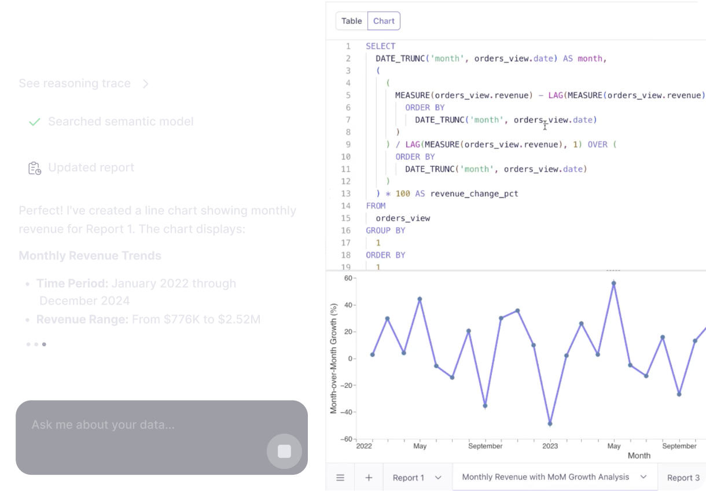The height and width of the screenshot is (491, 706).
Task: Click the Updated report clipboard icon
Action: pyautogui.click(x=35, y=168)
